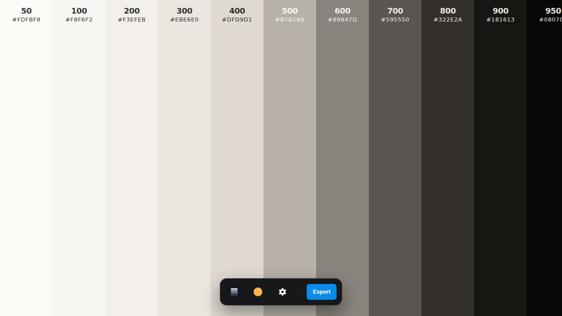562x316 pixels.
Task: Select the 50 shade color column
Action: click(x=26, y=158)
